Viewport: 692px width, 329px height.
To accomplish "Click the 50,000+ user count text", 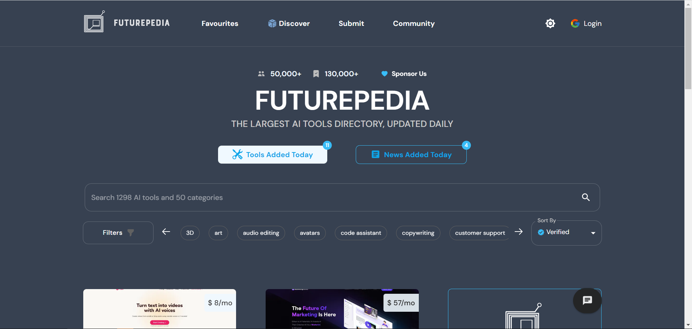I will pyautogui.click(x=286, y=74).
